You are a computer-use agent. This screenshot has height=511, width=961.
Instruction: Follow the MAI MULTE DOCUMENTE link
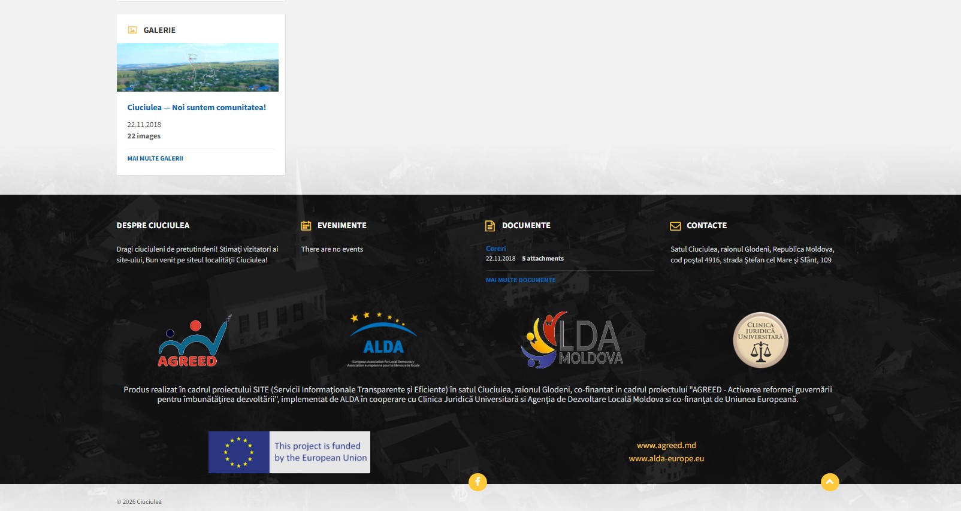point(521,280)
